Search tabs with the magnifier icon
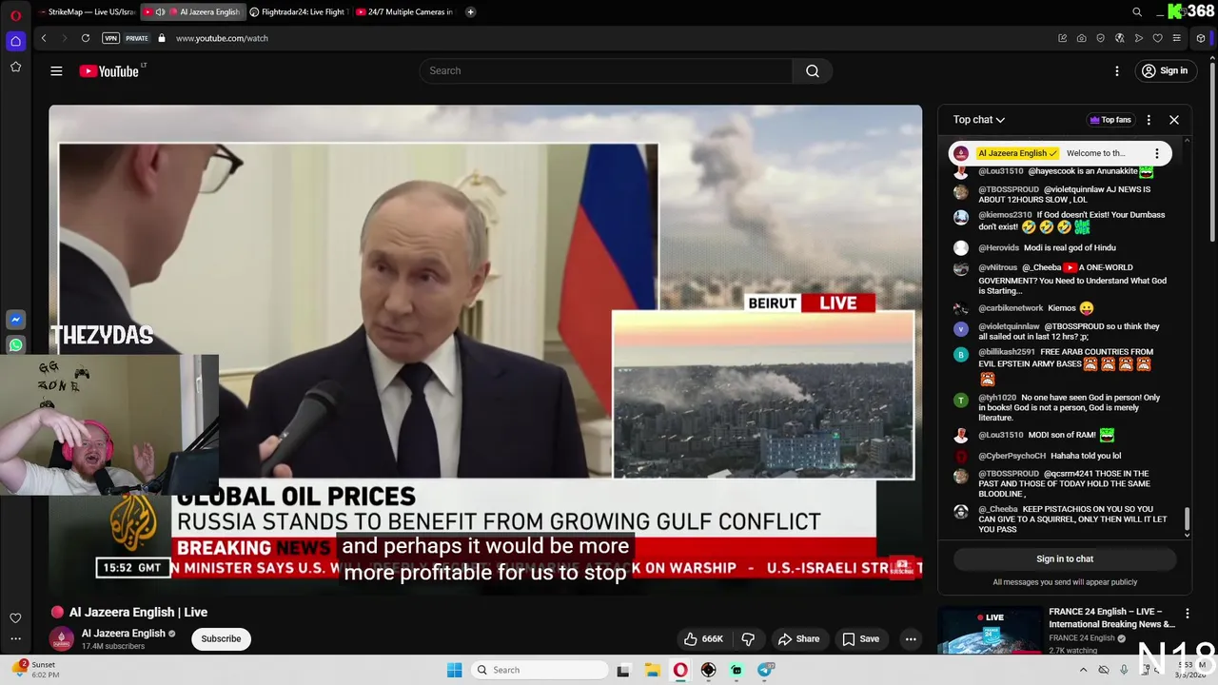 1137,12
